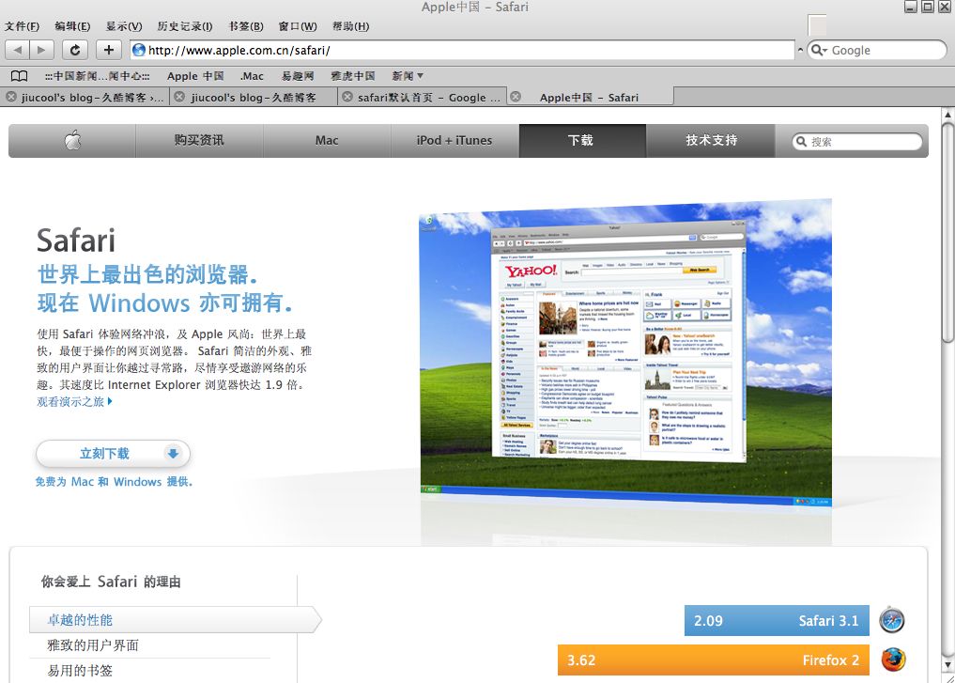The image size is (955, 683).
Task: Click into the URL address field
Action: click(463, 50)
